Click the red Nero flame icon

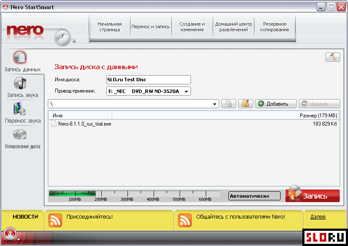click(x=10, y=234)
